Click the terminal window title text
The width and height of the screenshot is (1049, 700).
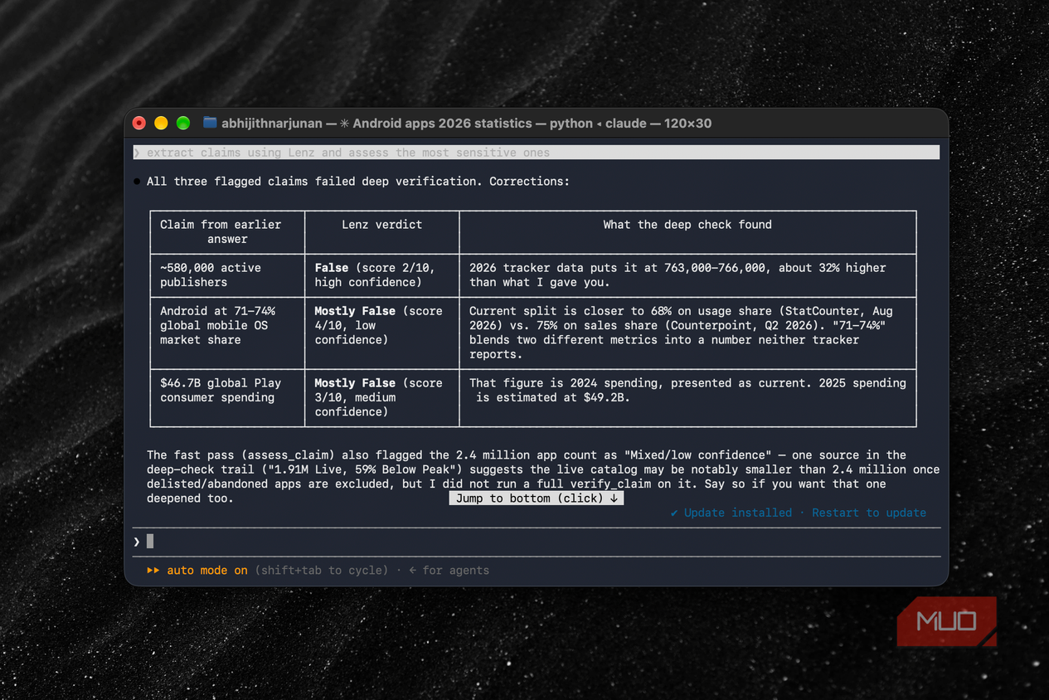pos(467,123)
